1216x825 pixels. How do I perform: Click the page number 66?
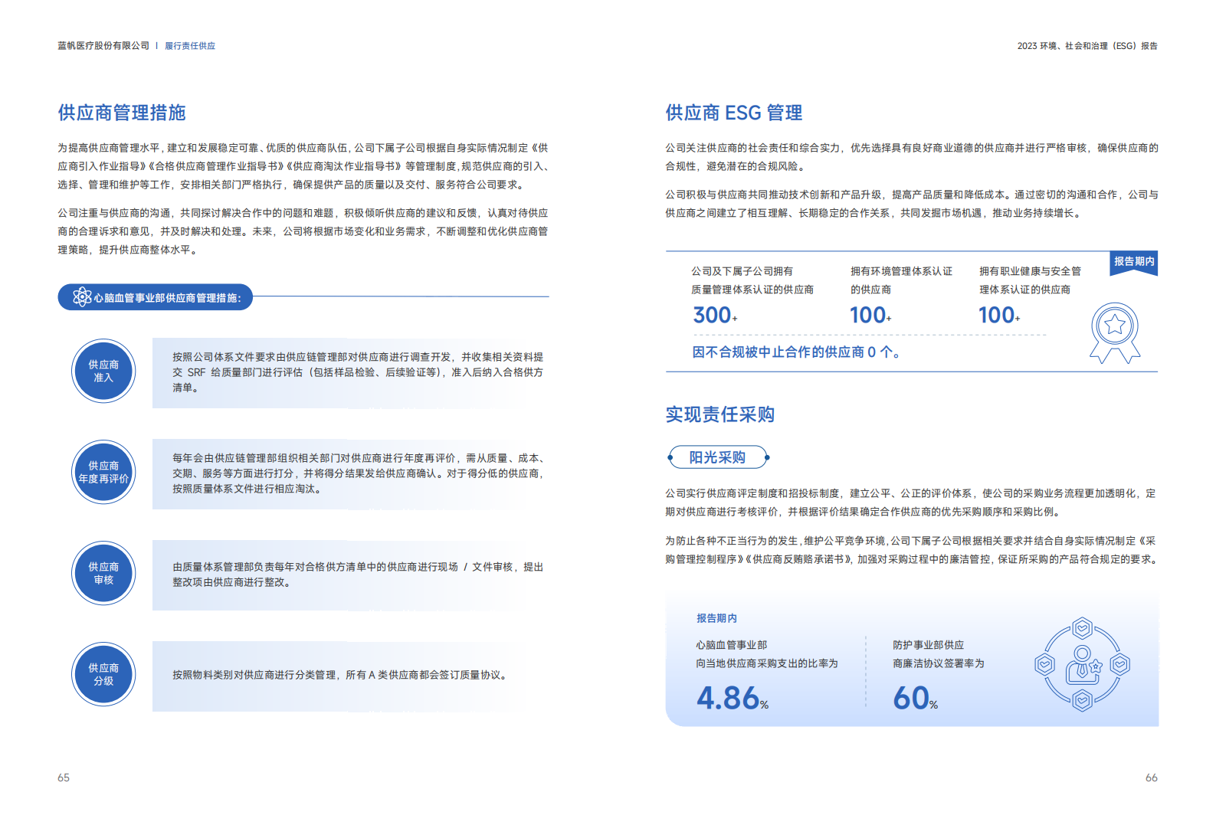pyautogui.click(x=1152, y=778)
